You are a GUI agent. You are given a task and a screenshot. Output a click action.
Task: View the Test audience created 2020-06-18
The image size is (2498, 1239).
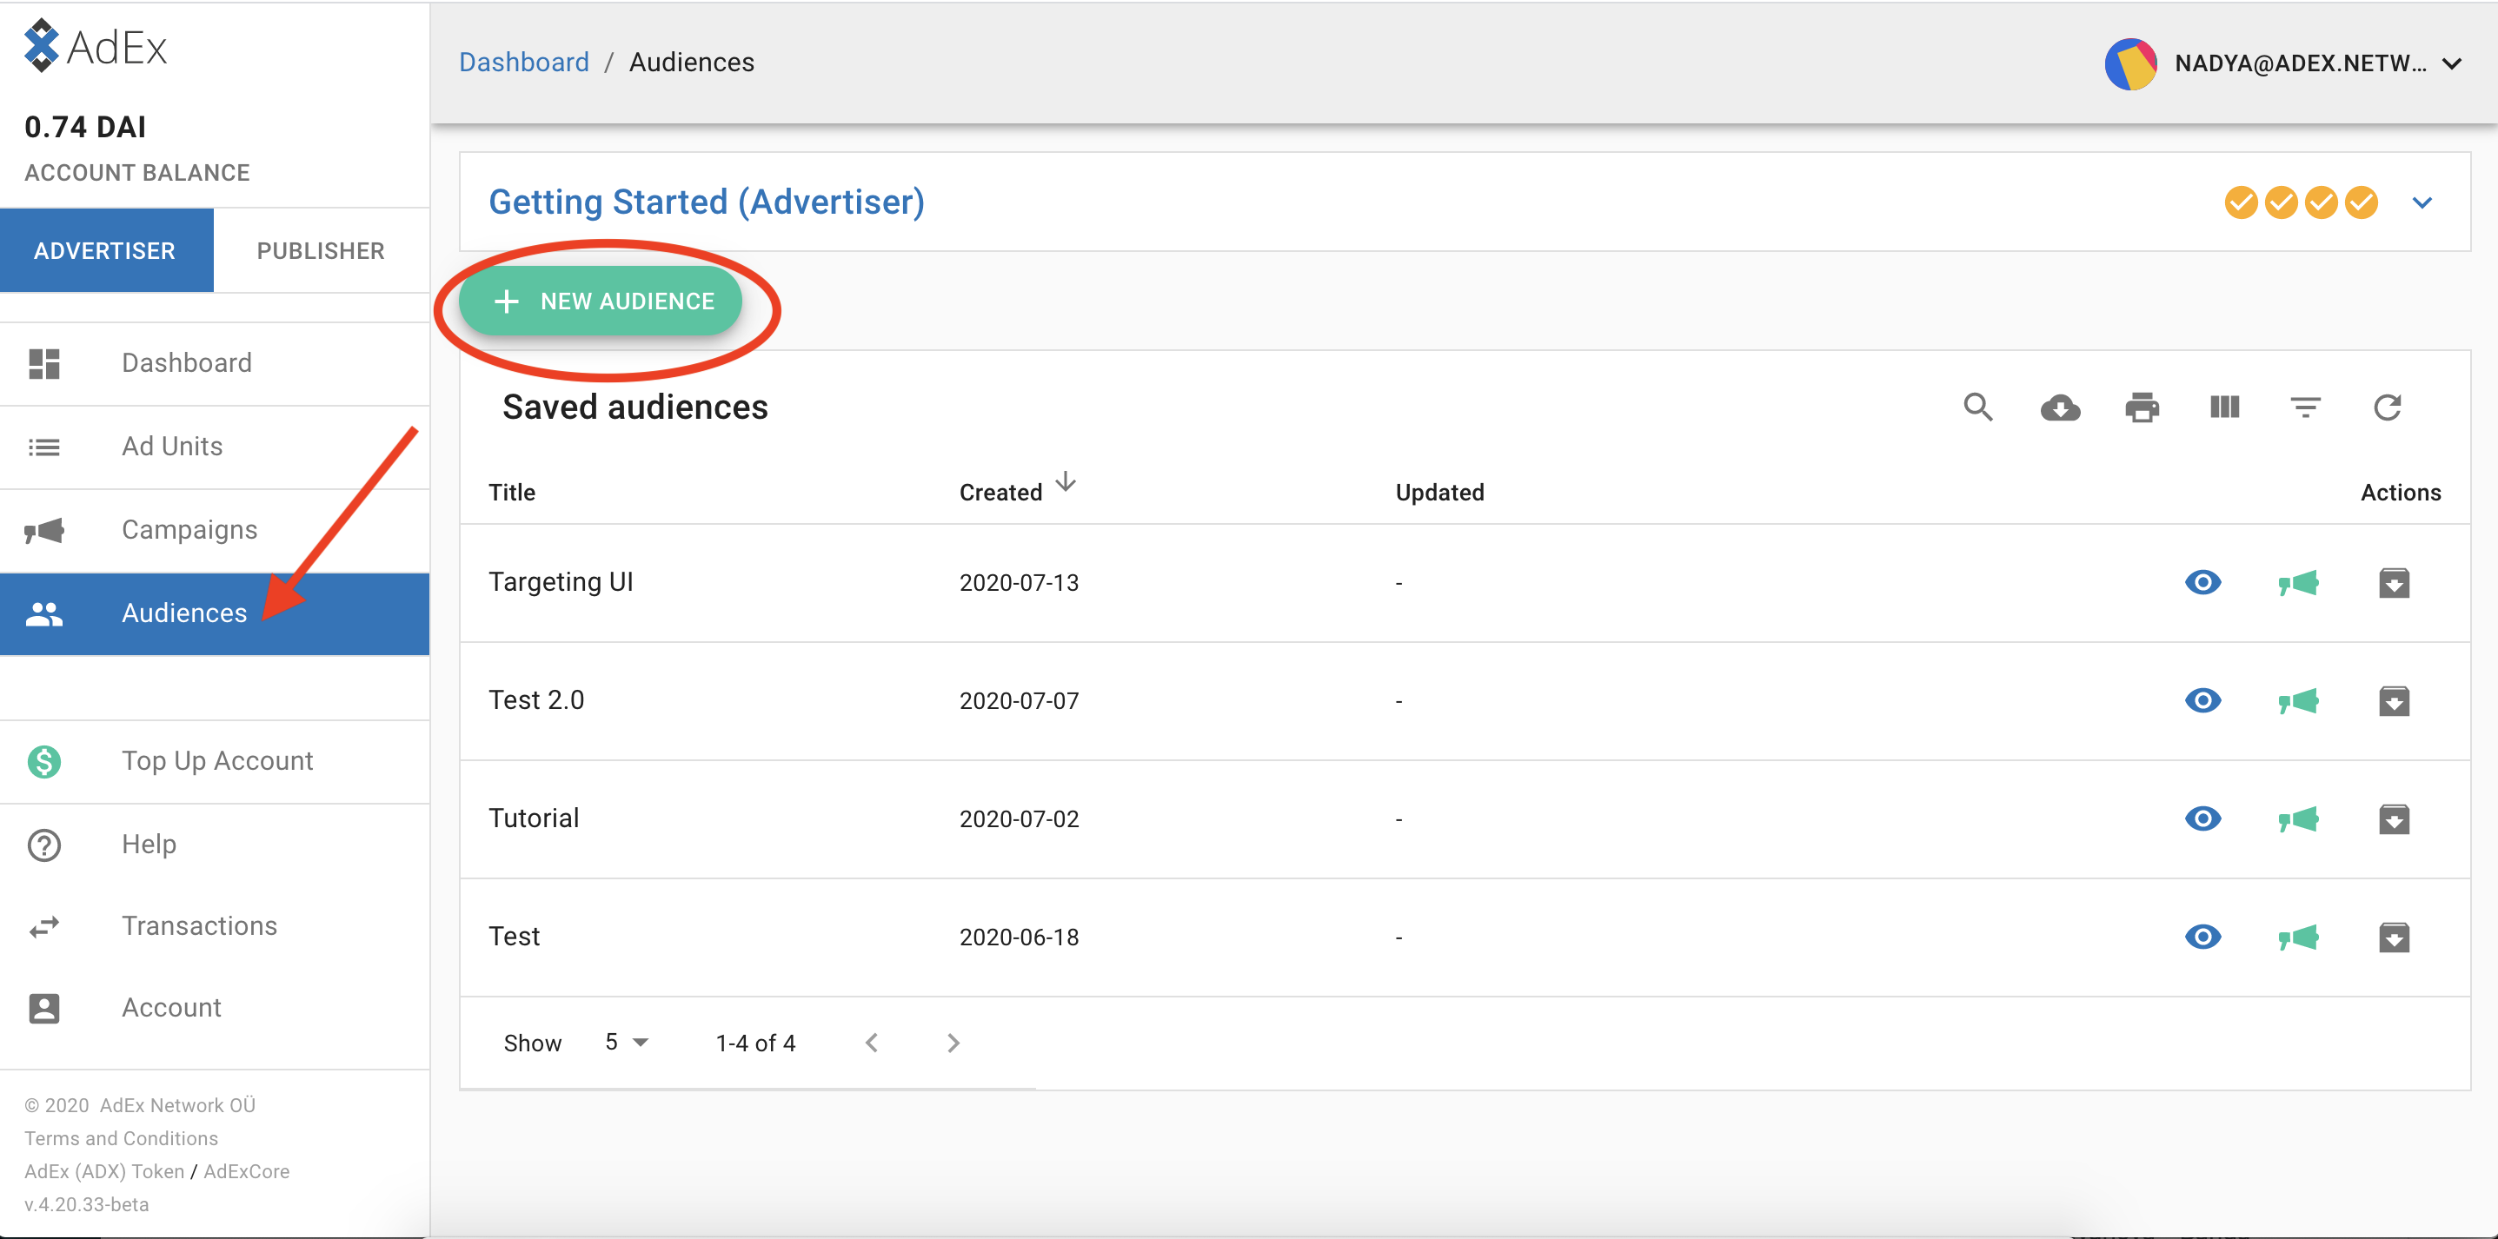[2203, 938]
